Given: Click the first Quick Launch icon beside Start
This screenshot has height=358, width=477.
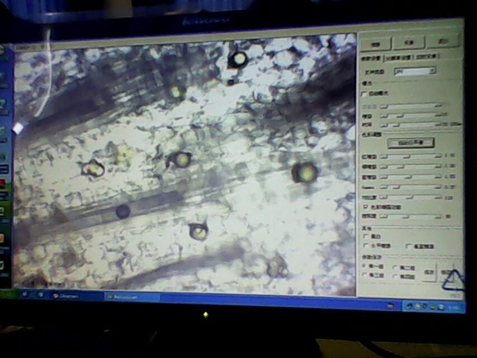Looking at the screenshot, I should (23, 294).
